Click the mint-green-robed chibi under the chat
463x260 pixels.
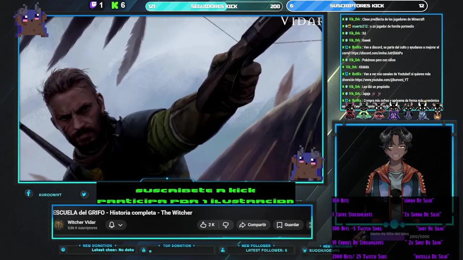pyautogui.click(x=364, y=110)
